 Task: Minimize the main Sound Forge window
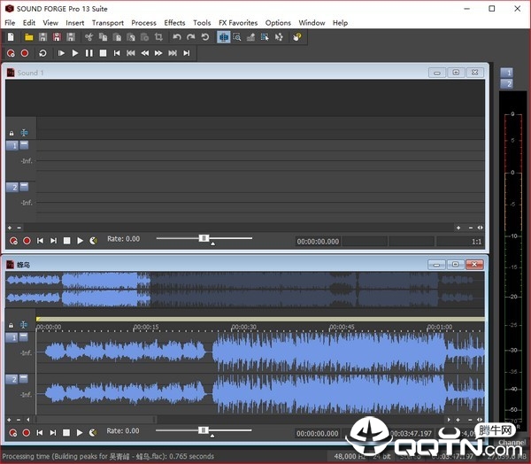(x=466, y=9)
